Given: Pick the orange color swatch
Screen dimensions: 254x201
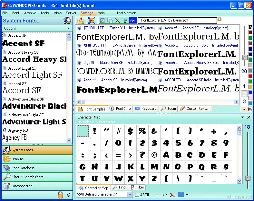Looking at the screenshot, I should pyautogui.click(x=250, y=87).
